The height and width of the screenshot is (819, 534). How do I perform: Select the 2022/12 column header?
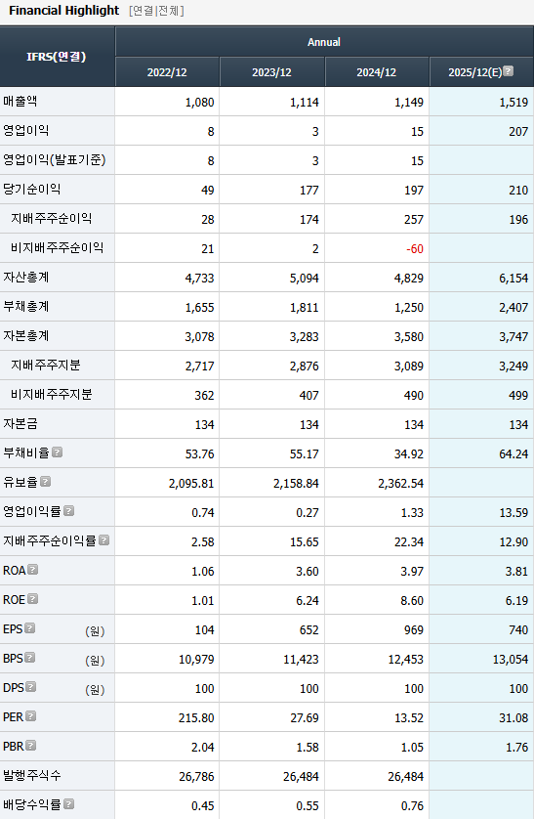coord(167,72)
